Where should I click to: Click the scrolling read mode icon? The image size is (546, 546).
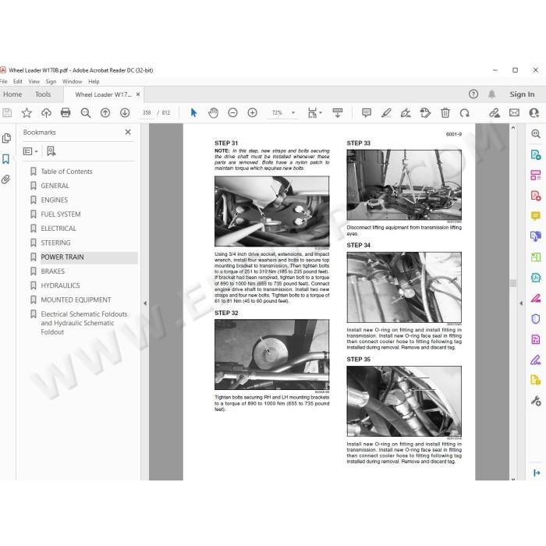(x=338, y=113)
